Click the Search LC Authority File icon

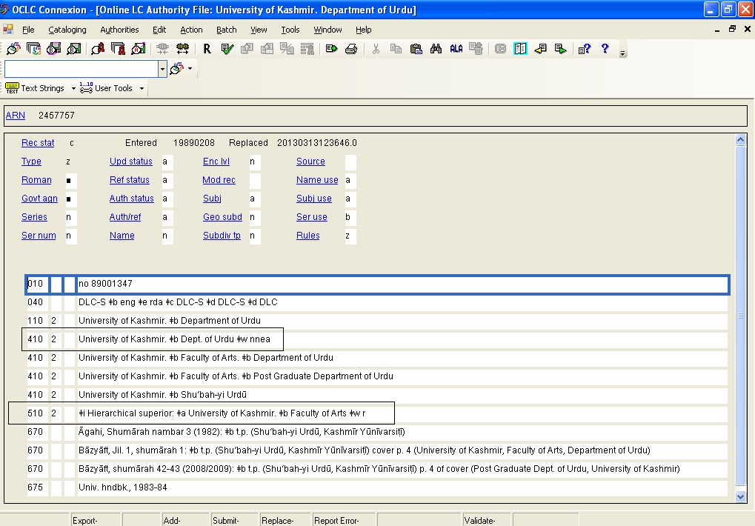coord(98,49)
